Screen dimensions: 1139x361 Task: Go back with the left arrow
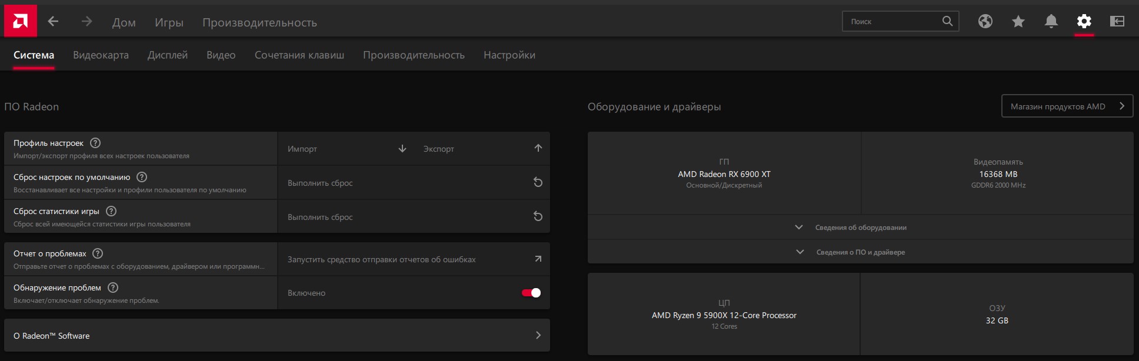tap(53, 22)
